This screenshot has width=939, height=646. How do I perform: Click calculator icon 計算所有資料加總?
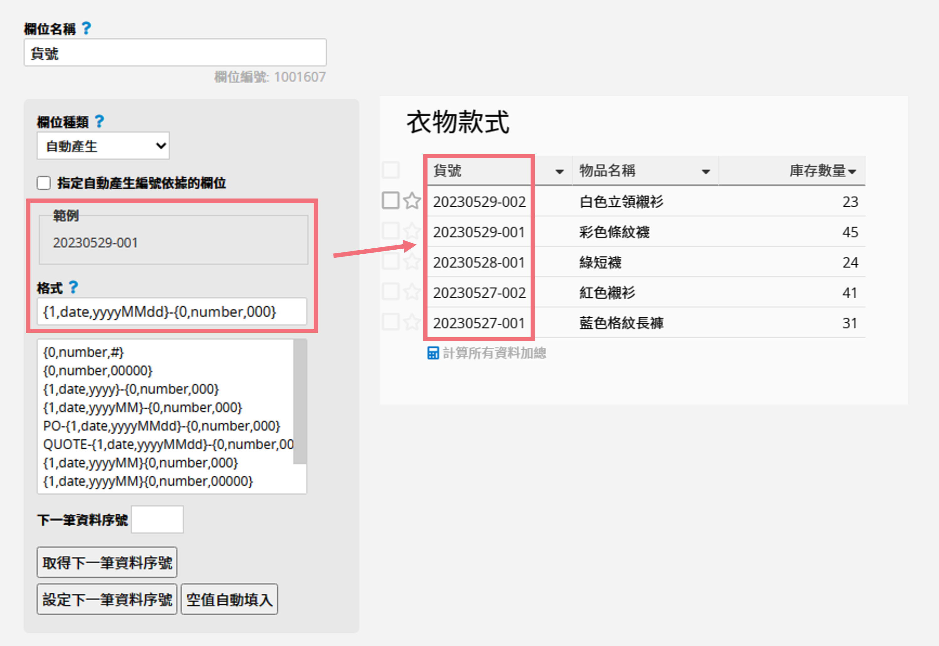(x=433, y=353)
